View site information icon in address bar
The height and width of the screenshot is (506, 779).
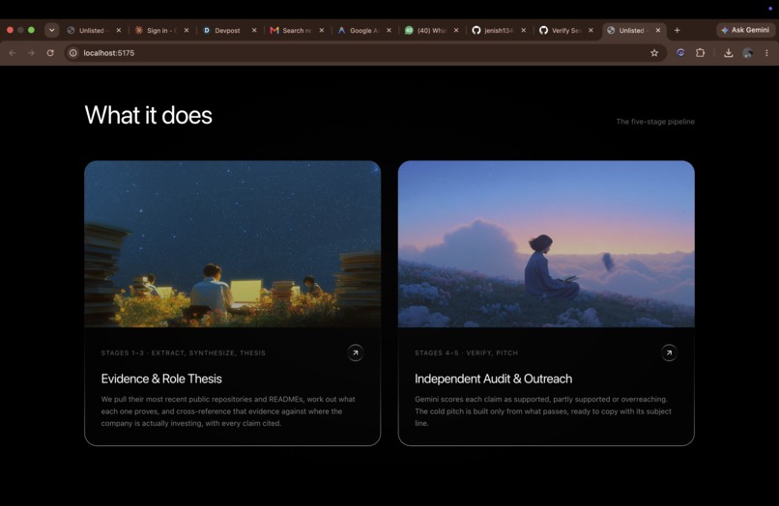[x=73, y=53]
